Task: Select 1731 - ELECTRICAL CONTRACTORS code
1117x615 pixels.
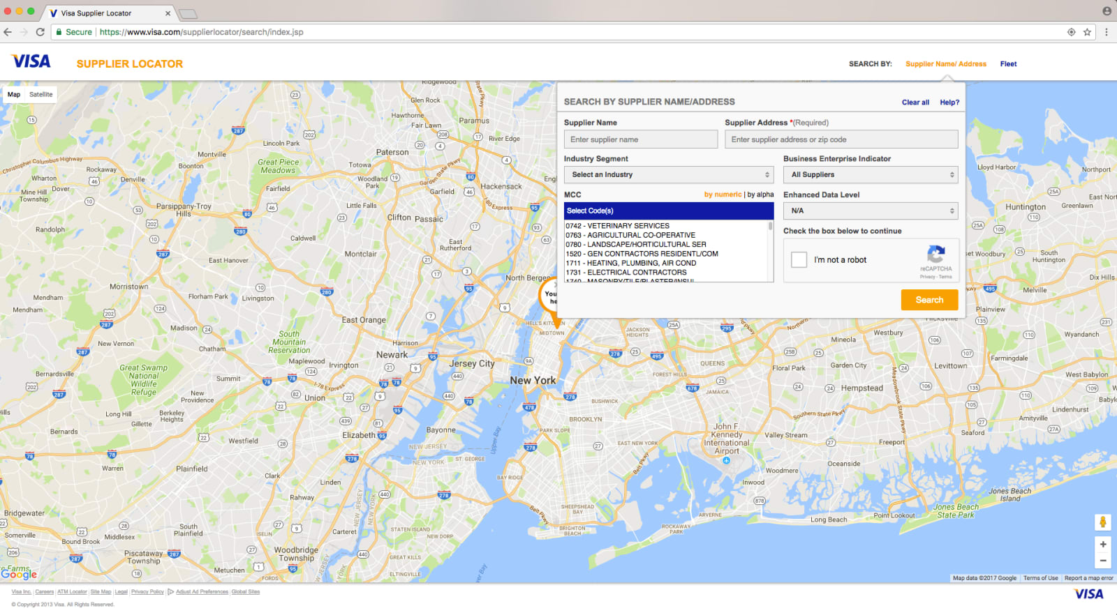Action: [626, 273]
